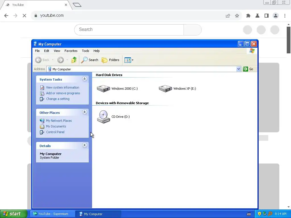Collapse the Details panel
This screenshot has height=218, width=291.
[x=84, y=145]
